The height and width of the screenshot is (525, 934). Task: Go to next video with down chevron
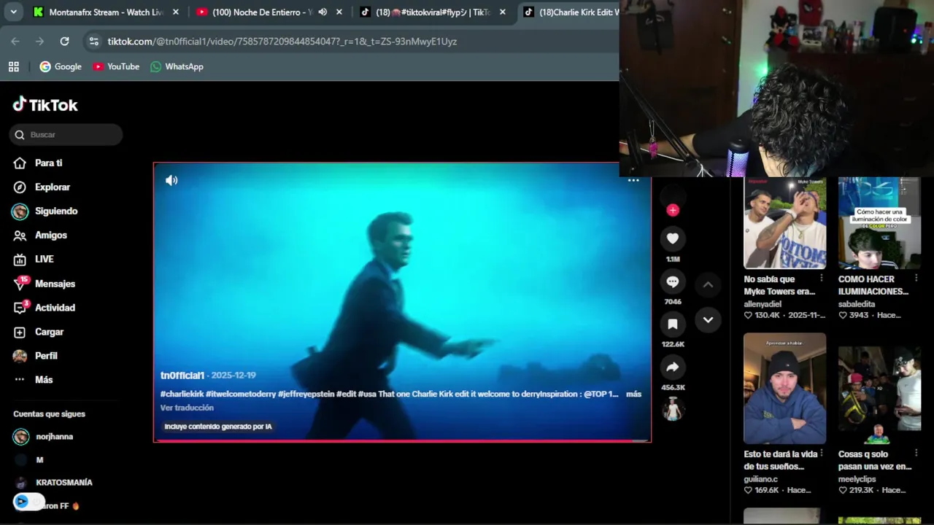click(x=708, y=320)
